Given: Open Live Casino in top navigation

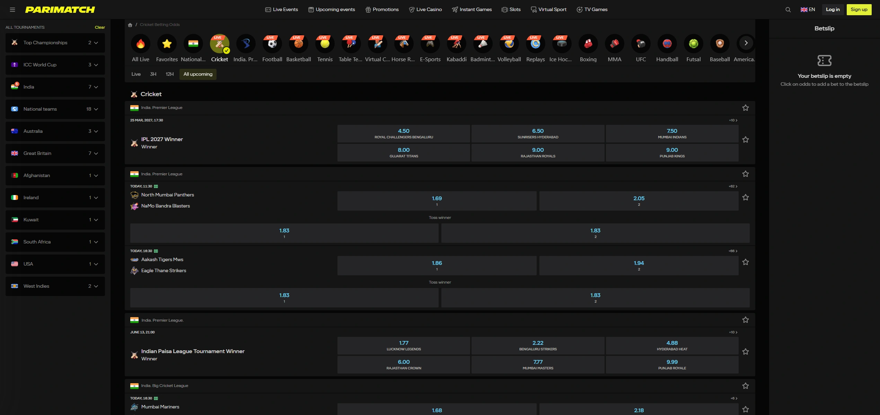Looking at the screenshot, I should point(425,10).
